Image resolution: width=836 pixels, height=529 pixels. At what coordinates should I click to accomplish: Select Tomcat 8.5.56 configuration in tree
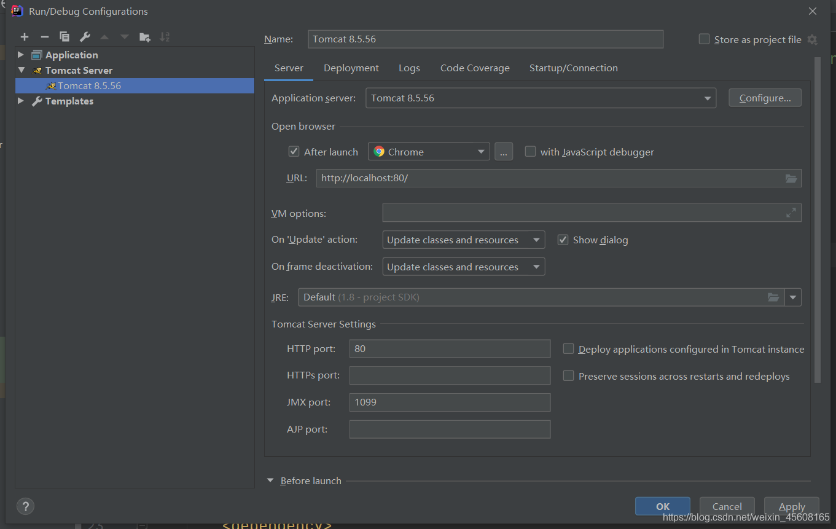(x=135, y=85)
